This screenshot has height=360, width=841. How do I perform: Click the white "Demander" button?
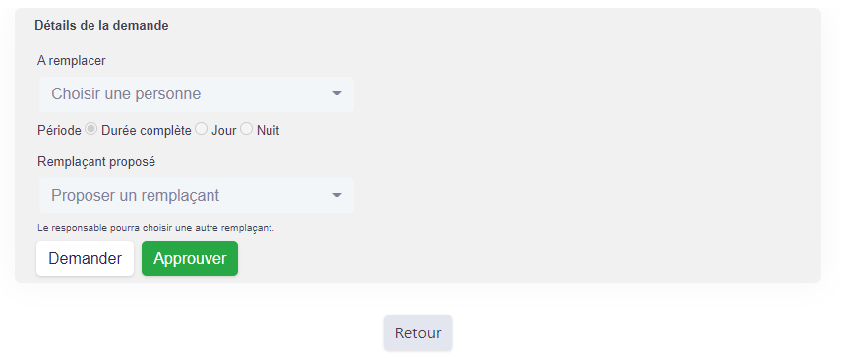click(85, 259)
